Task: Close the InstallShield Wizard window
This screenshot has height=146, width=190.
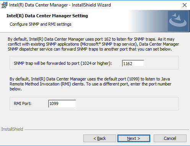Action: pos(185,5)
